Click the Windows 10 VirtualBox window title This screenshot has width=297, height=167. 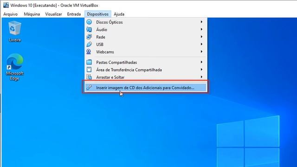[x=54, y=5]
